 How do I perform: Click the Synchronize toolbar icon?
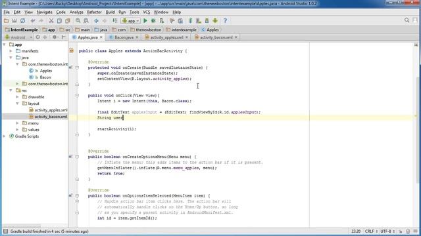point(23,20)
